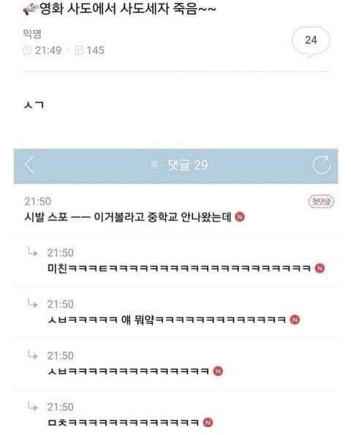Click the reply arrow of the 애 뭐약 comment
The width and height of the screenshot is (351, 435).
pyautogui.click(x=33, y=303)
